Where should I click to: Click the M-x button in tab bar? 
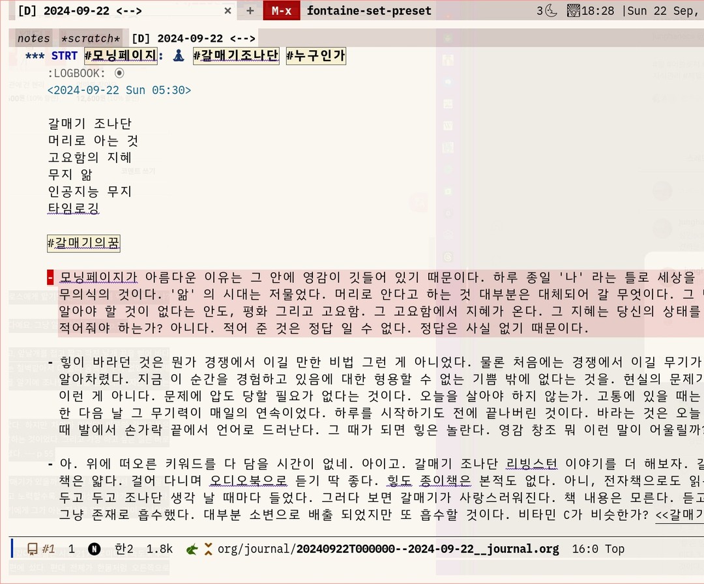click(282, 10)
